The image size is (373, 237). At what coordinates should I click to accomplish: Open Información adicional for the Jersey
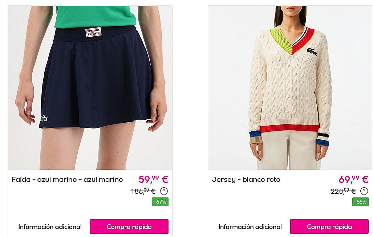pos(250,227)
